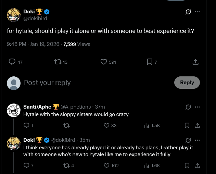
Task: Share the main Hytale post
Action: tap(195, 62)
